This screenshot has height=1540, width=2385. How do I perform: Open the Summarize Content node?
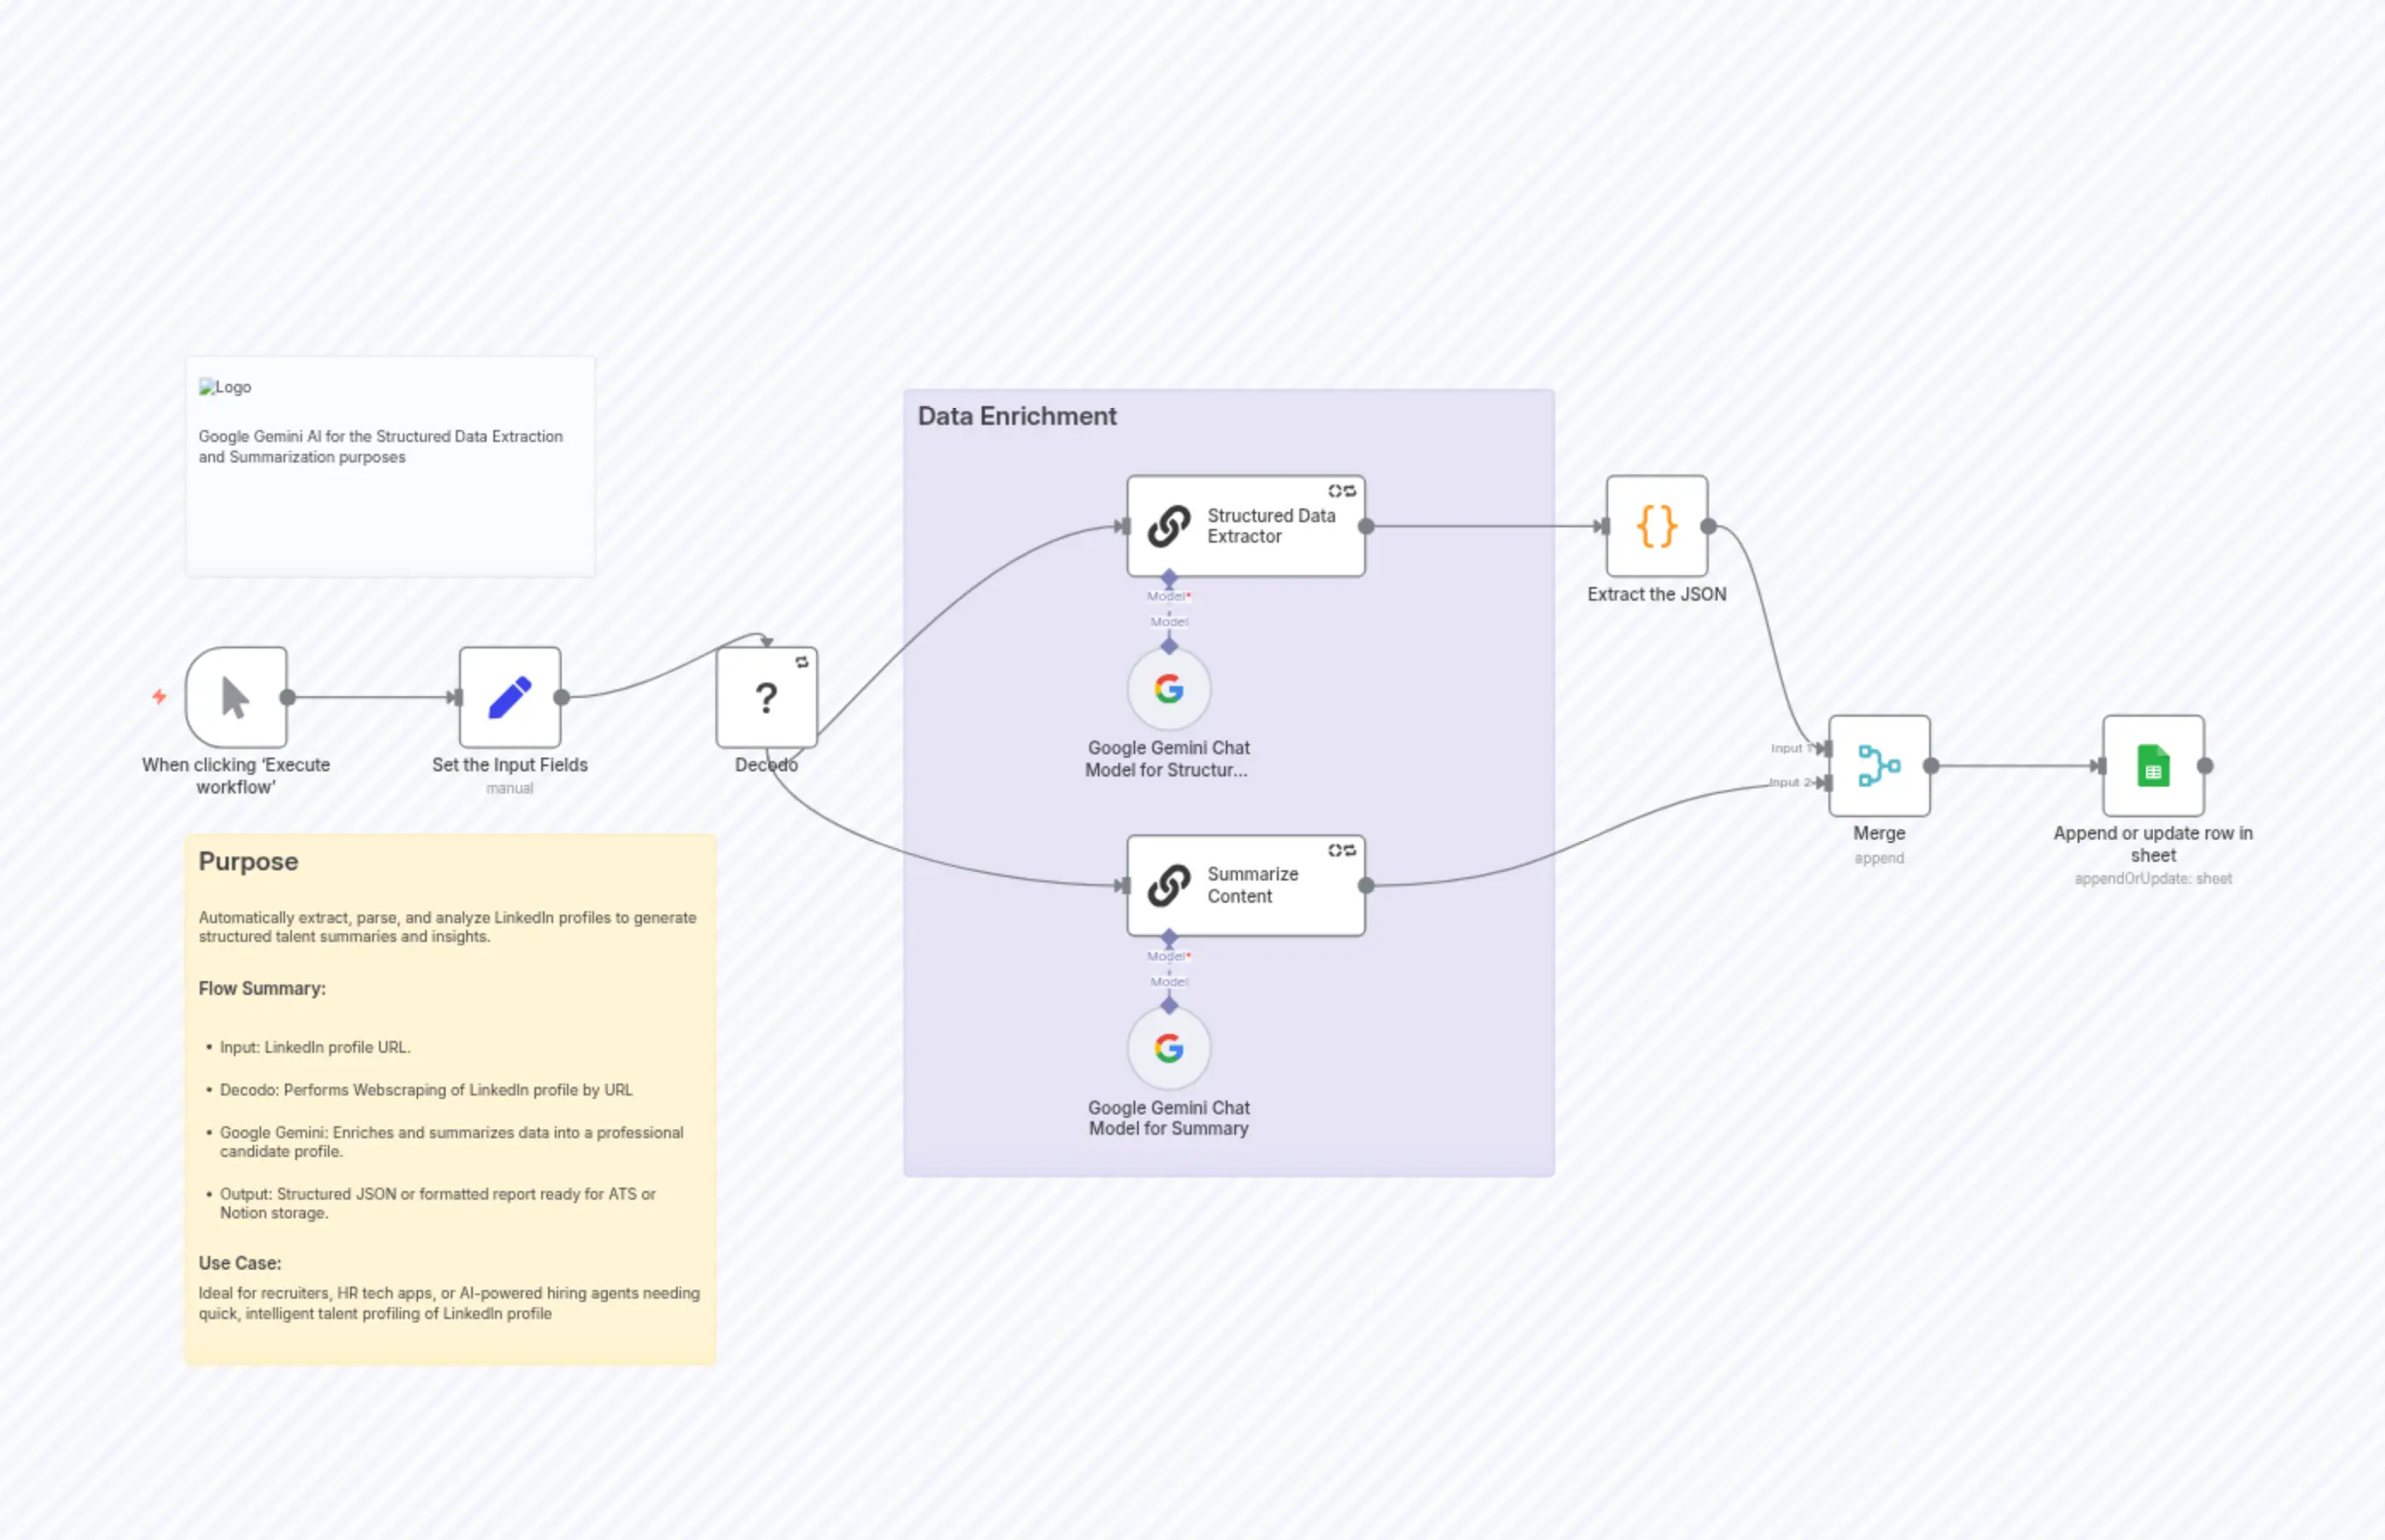coord(1245,885)
